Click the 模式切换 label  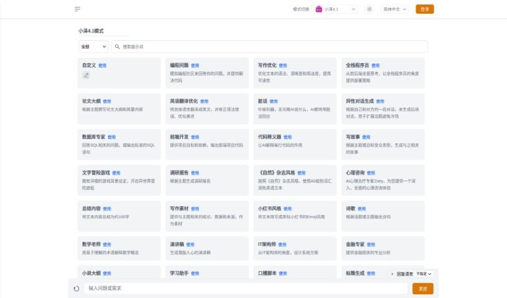301,9
